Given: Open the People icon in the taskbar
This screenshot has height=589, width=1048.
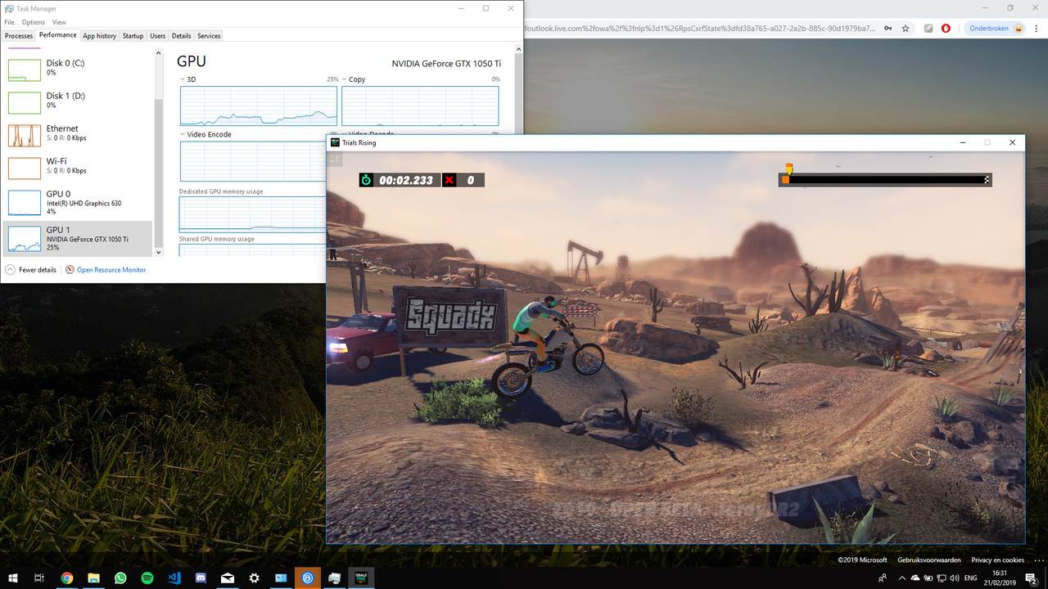Looking at the screenshot, I should [883, 578].
